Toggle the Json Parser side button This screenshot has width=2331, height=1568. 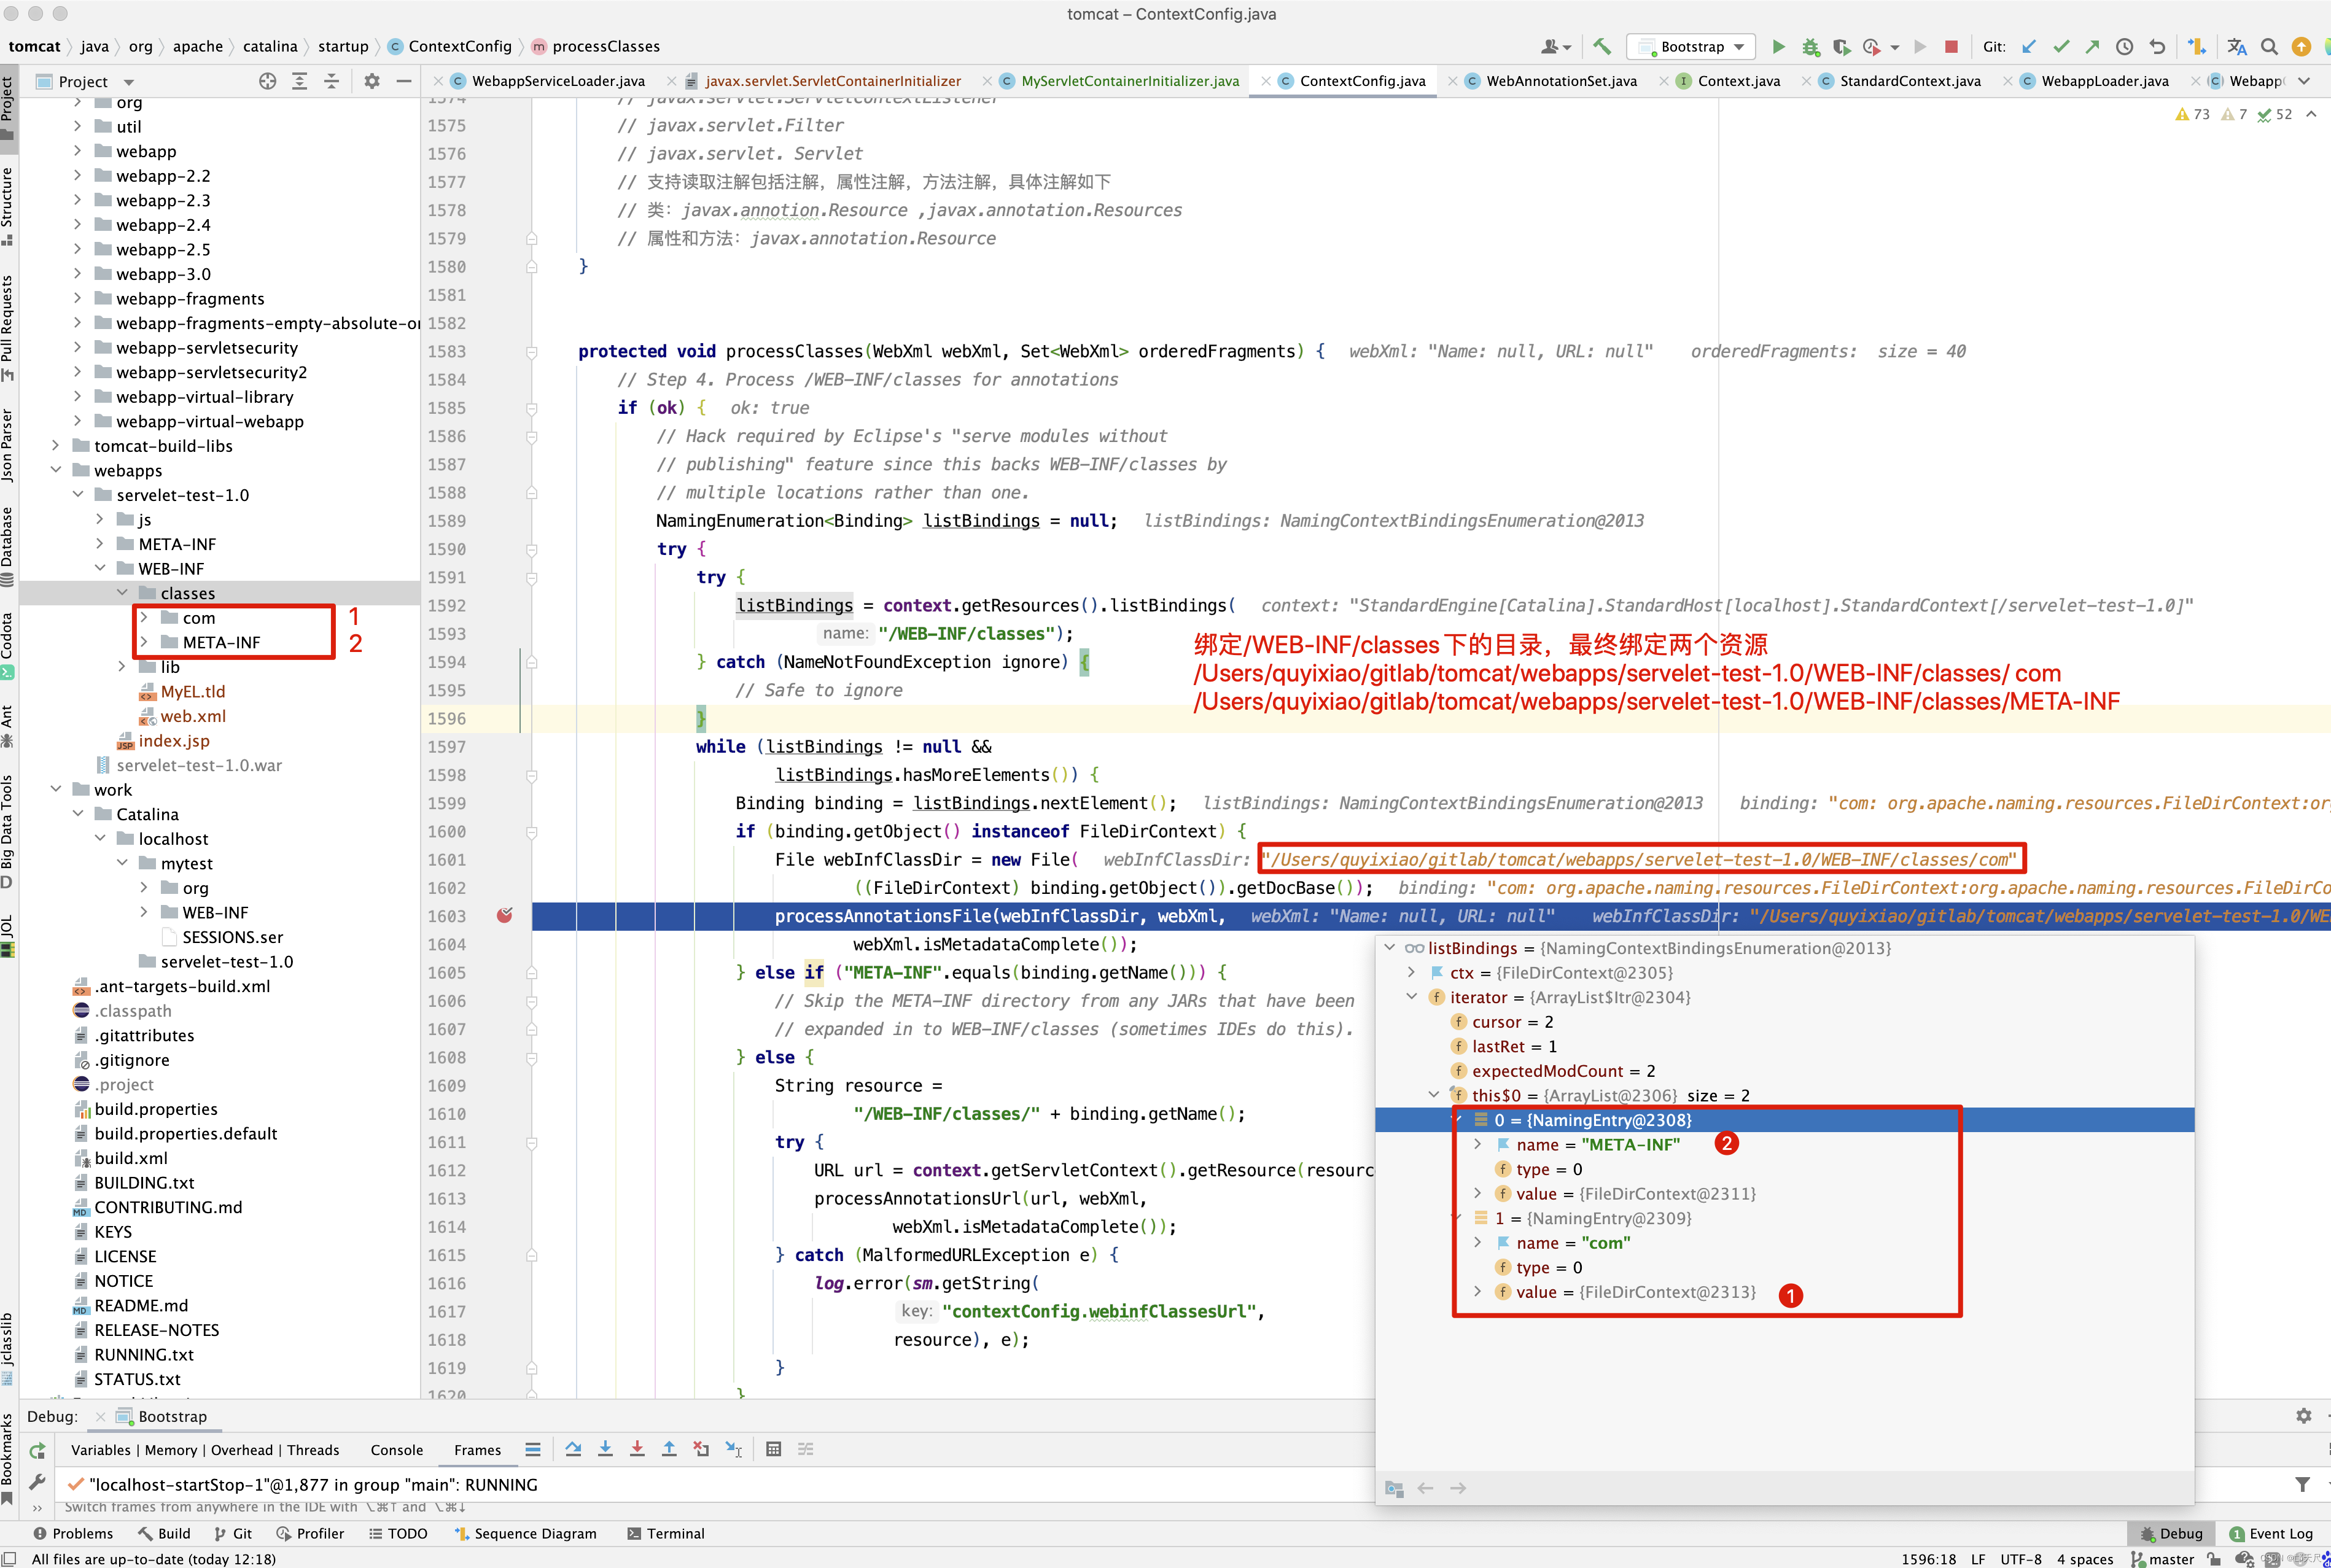[x=8, y=445]
